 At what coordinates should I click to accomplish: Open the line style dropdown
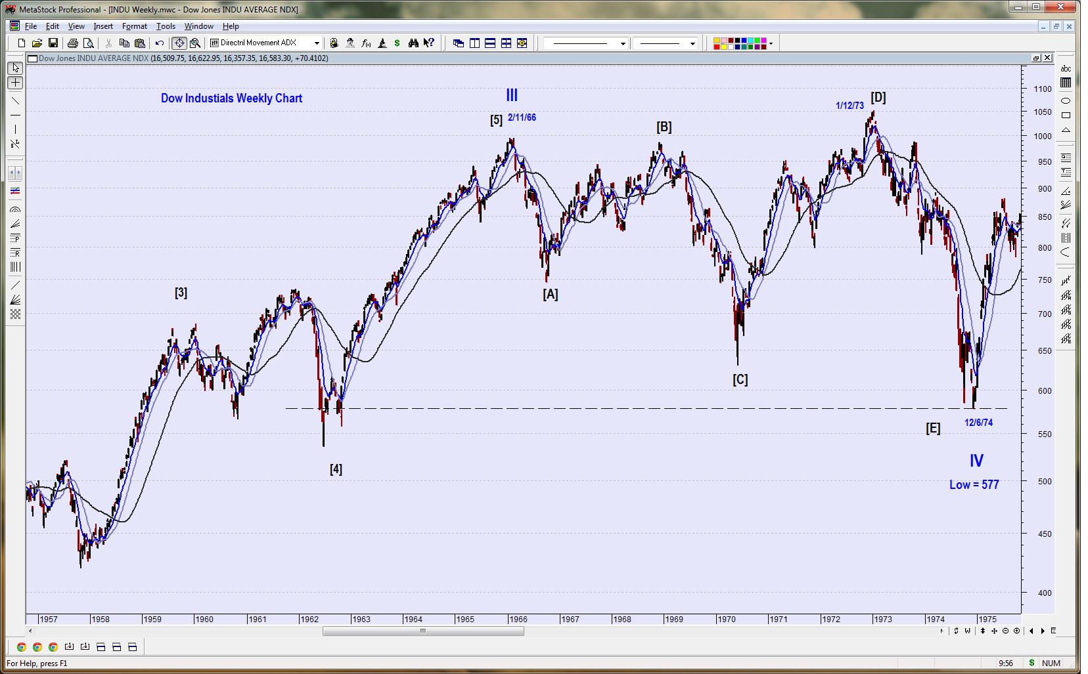click(622, 43)
